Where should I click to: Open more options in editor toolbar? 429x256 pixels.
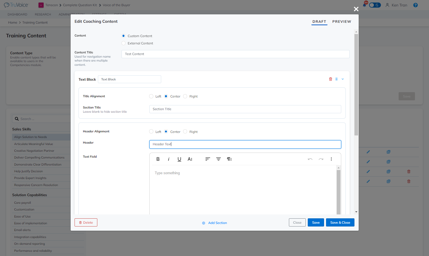[331, 159]
